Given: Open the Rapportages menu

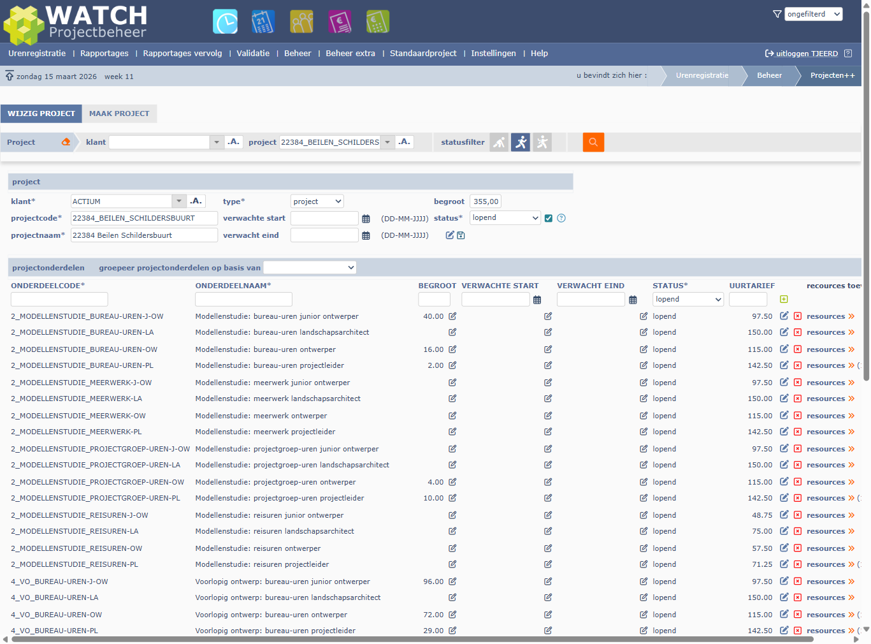Looking at the screenshot, I should 104,54.
